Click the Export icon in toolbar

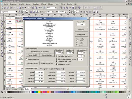pyautogui.click(x=36, y=8)
